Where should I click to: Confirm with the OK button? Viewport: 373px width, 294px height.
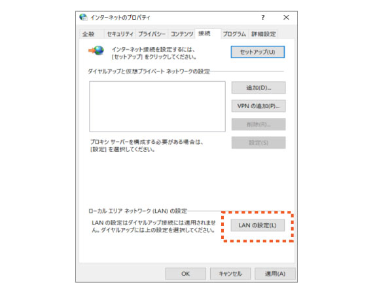tap(186, 274)
